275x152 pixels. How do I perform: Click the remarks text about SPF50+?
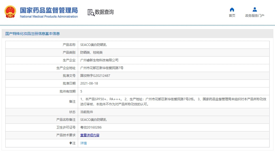pos(173,102)
